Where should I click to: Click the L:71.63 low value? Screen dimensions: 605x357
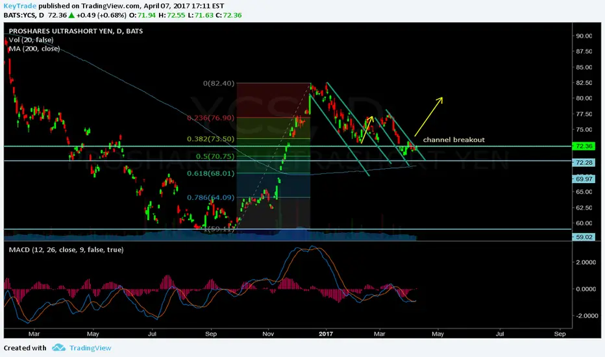[199, 16]
